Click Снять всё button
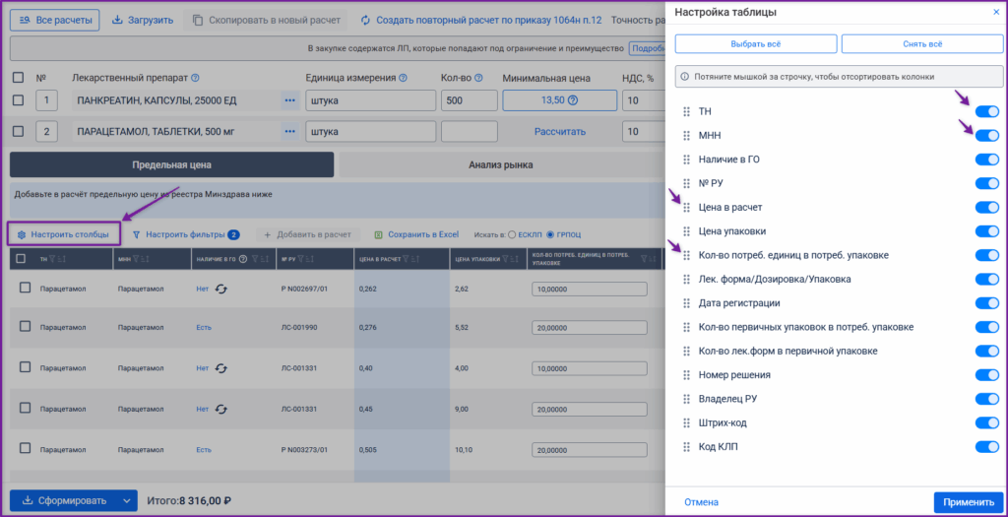This screenshot has height=517, width=1008. 922,43
